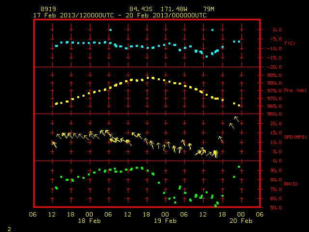
Task: Click station ID 8919 in header
Action: point(48,9)
